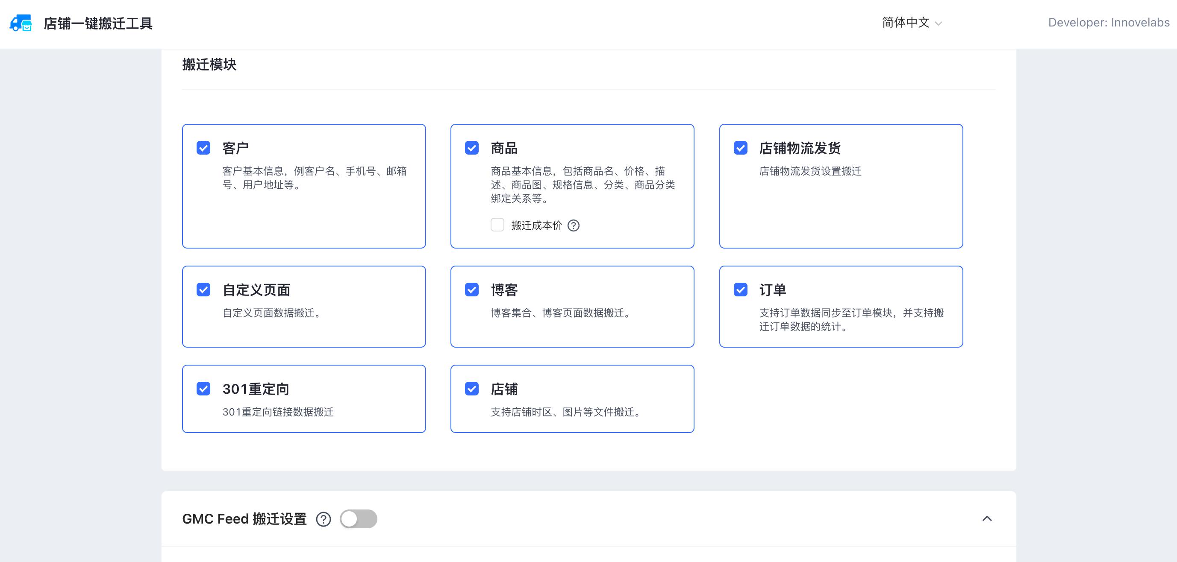1177x562 pixels.
Task: Deselect the 店铺 module checkbox
Action: 471,389
